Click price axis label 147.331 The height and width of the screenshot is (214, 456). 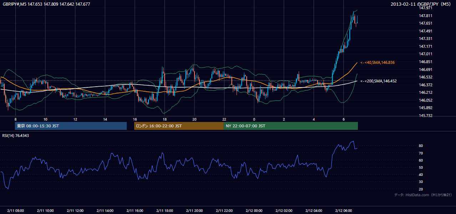tap(425, 39)
